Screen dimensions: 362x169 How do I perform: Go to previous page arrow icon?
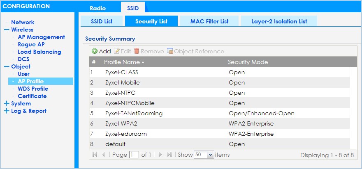click(x=103, y=155)
